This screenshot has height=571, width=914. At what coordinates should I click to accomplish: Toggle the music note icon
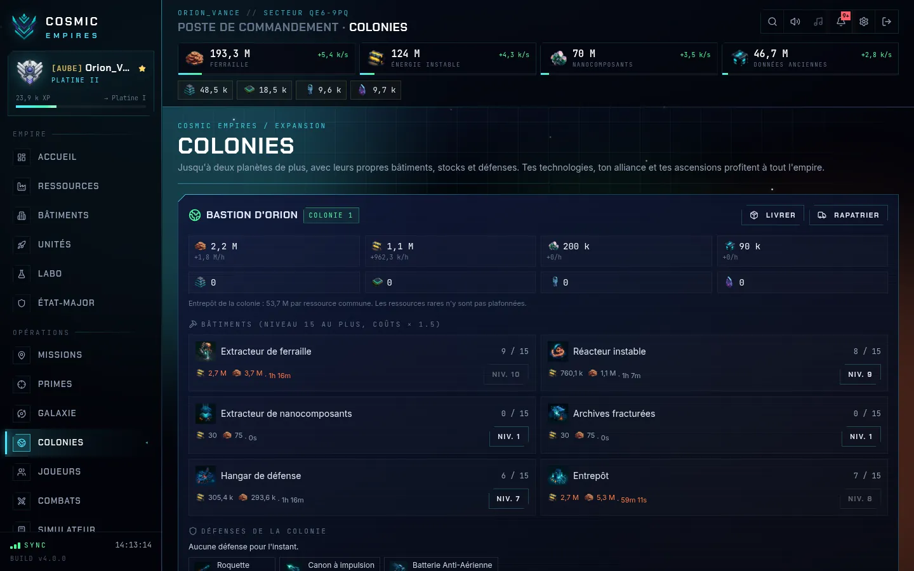click(818, 22)
